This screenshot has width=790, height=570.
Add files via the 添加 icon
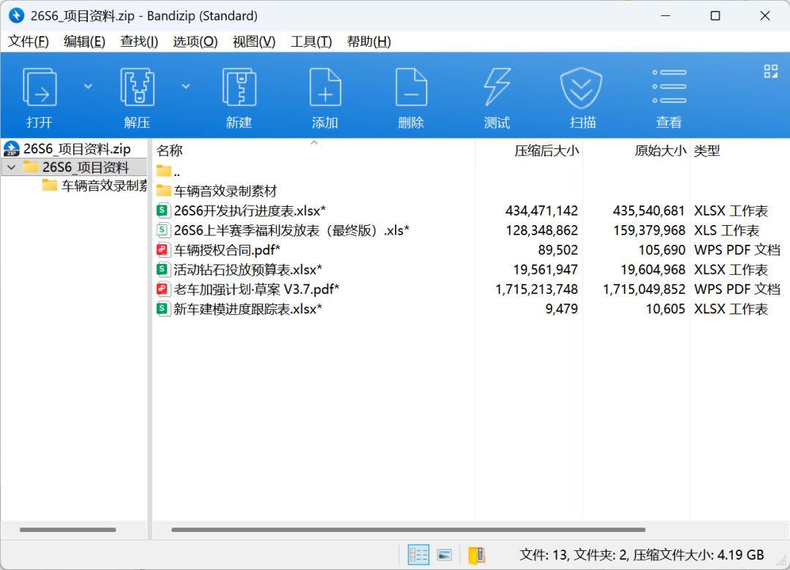click(325, 97)
